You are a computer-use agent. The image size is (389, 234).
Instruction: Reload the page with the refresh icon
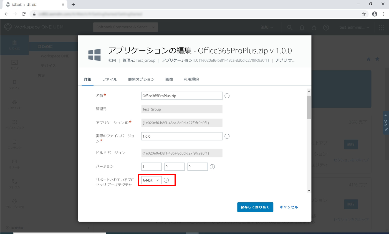coord(24,14)
